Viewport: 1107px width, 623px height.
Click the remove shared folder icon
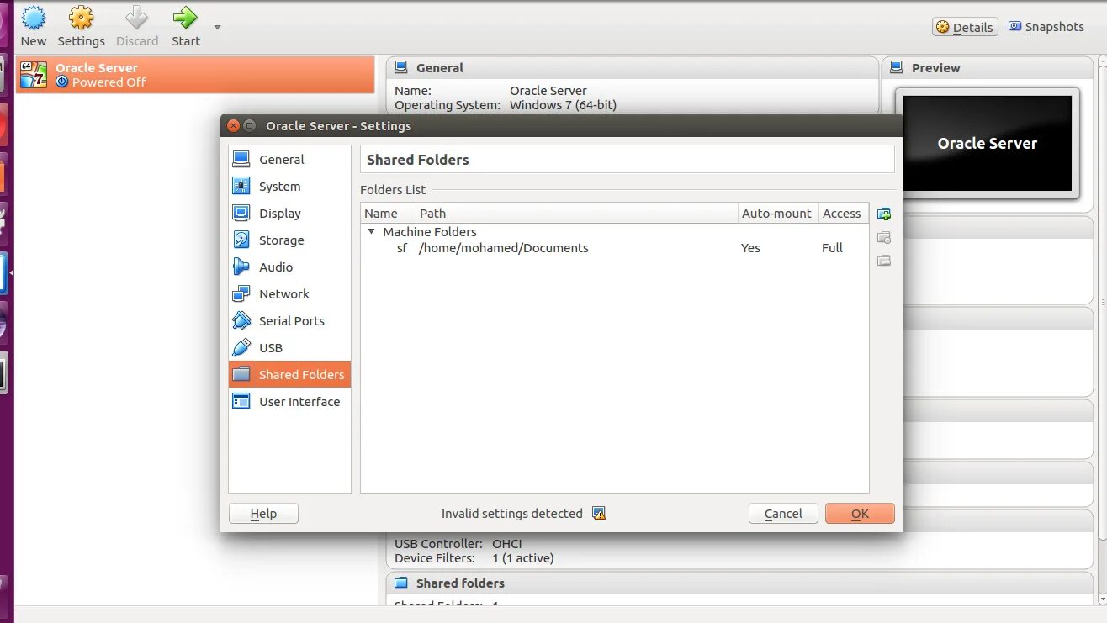pos(884,261)
